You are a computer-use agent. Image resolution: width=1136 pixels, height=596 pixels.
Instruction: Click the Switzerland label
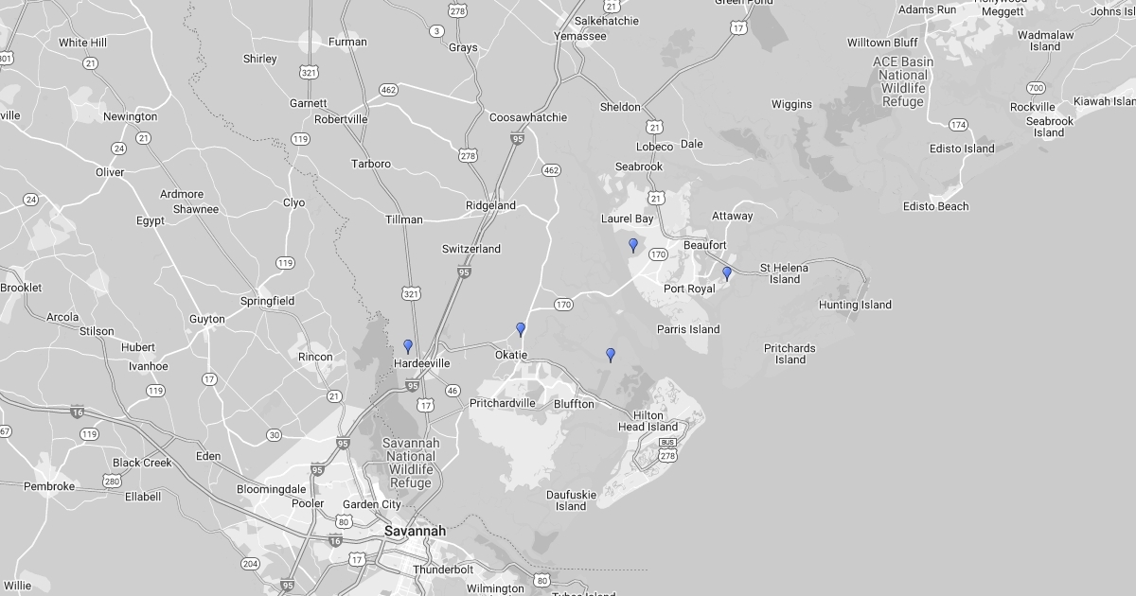[x=471, y=250]
